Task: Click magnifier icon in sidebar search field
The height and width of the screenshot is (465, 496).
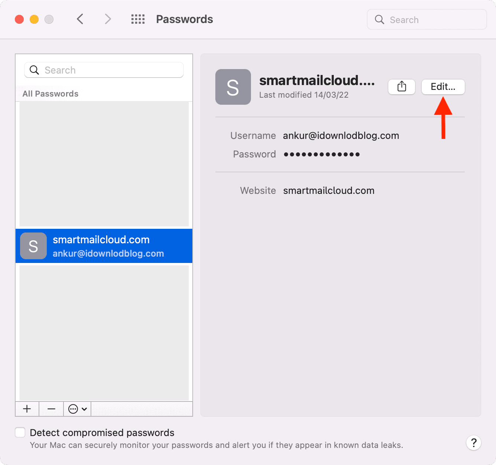Action: click(x=34, y=70)
